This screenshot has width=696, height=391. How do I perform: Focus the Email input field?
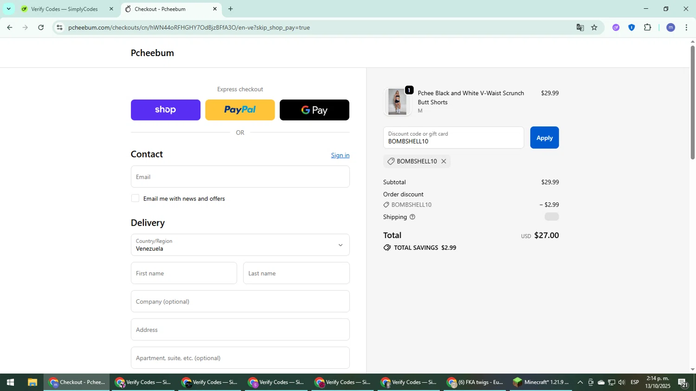pyautogui.click(x=240, y=177)
